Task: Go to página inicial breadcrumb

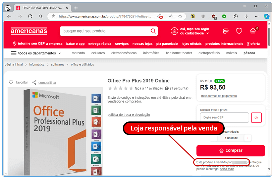Action: click(x=14, y=65)
